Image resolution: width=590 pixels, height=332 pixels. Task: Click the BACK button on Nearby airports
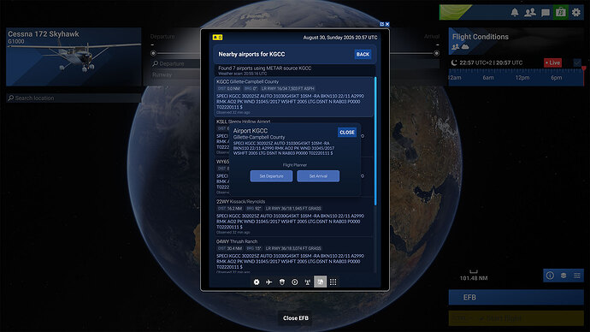[x=363, y=54]
